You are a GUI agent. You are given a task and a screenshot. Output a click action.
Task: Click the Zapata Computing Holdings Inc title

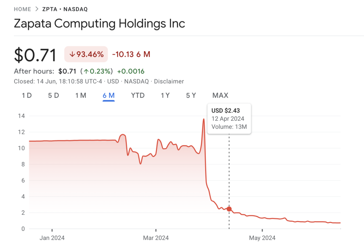tap(99, 24)
